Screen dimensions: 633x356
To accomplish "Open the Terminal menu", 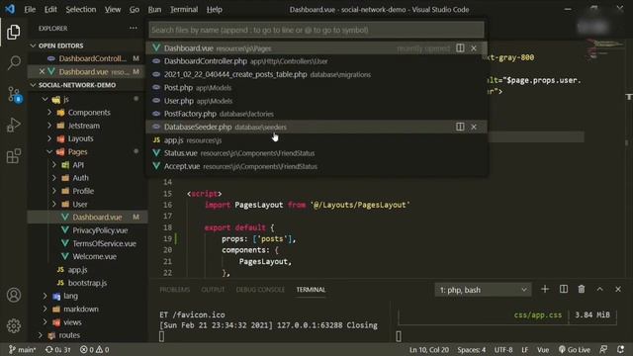I will (x=184, y=9).
